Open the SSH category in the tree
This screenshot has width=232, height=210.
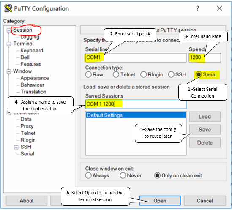pyautogui.click(x=26, y=147)
